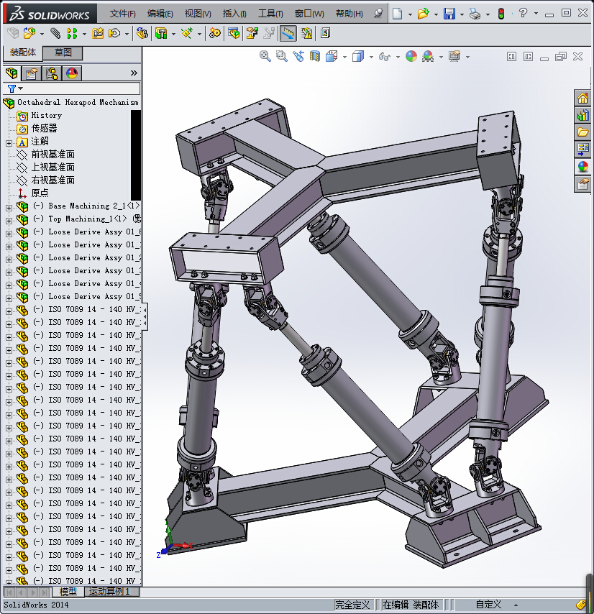
Task: Click the Mate paperclip icon
Action: 55,33
